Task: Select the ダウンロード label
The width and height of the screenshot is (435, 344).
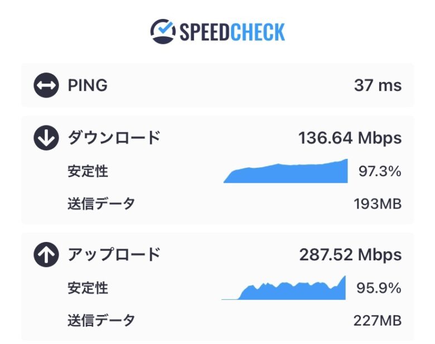Action: tap(114, 138)
